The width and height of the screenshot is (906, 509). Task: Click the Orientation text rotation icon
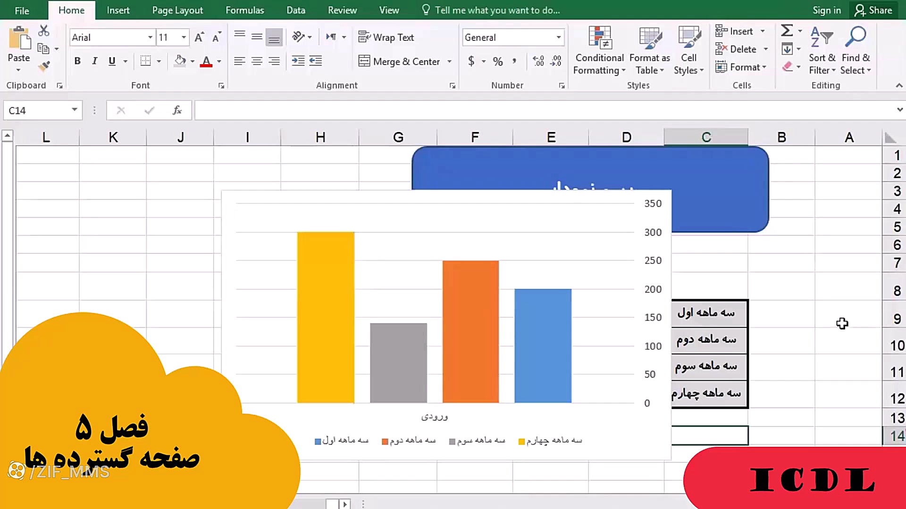coord(298,37)
